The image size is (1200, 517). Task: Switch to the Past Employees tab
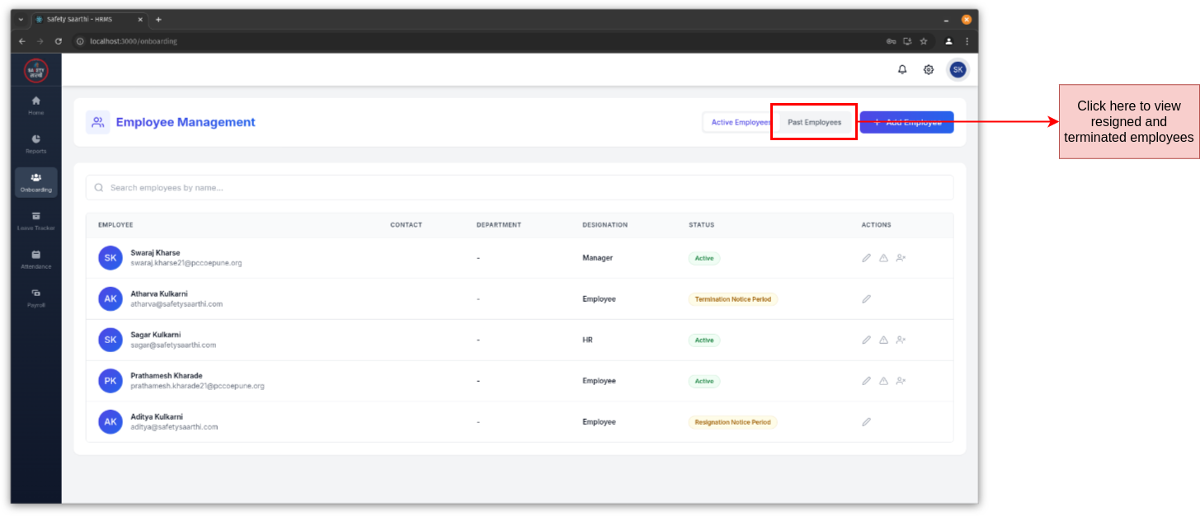(814, 122)
